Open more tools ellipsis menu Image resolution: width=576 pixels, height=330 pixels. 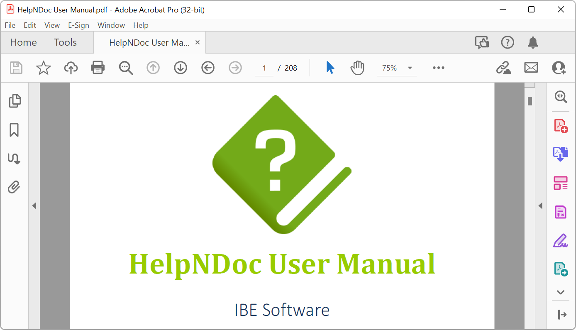point(439,68)
